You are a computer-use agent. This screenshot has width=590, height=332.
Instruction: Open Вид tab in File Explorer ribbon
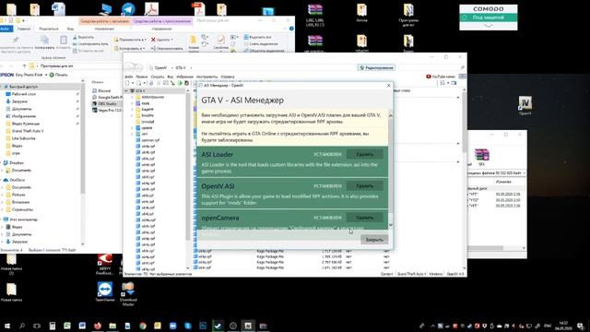click(70, 29)
